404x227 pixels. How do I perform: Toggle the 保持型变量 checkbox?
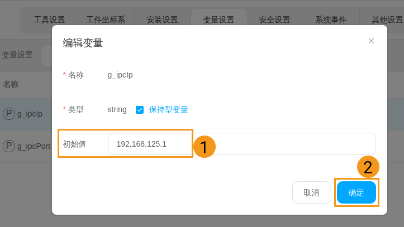click(140, 110)
